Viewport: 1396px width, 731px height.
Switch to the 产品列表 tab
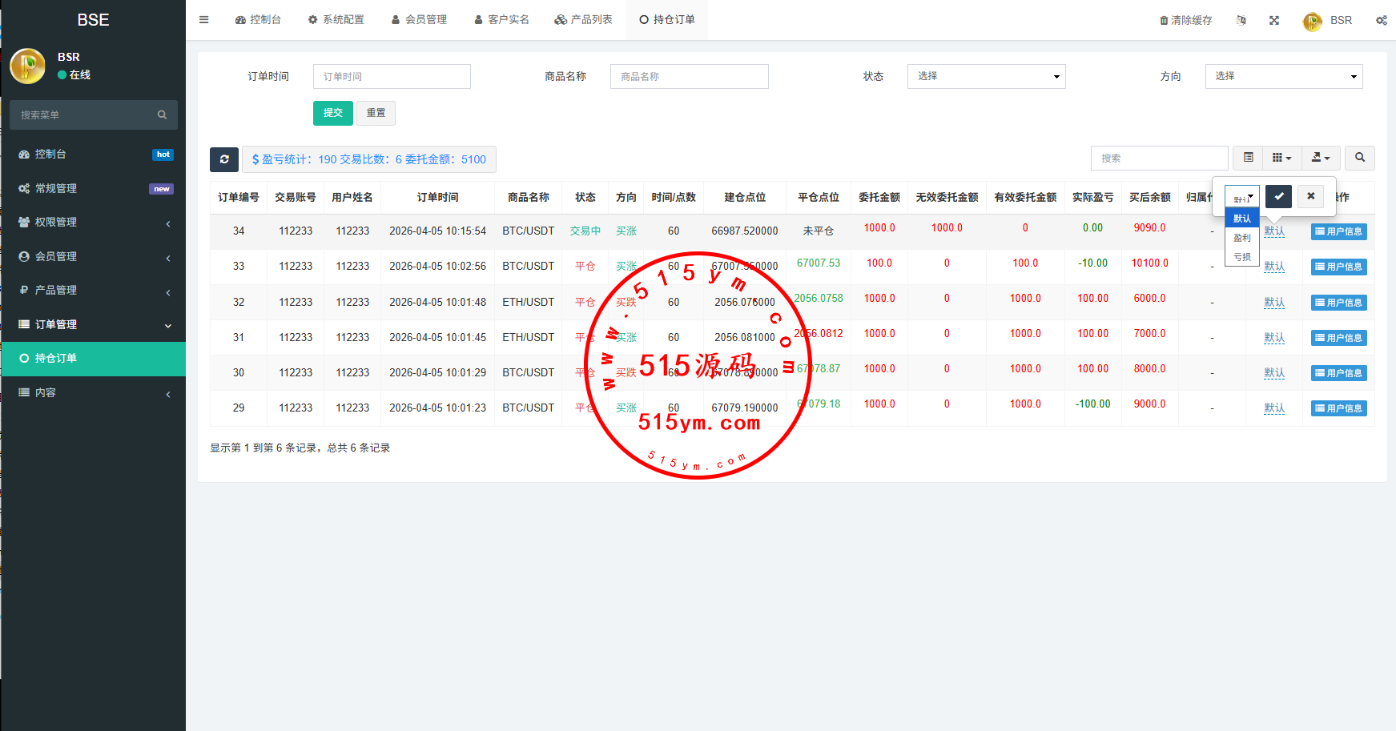coord(583,20)
